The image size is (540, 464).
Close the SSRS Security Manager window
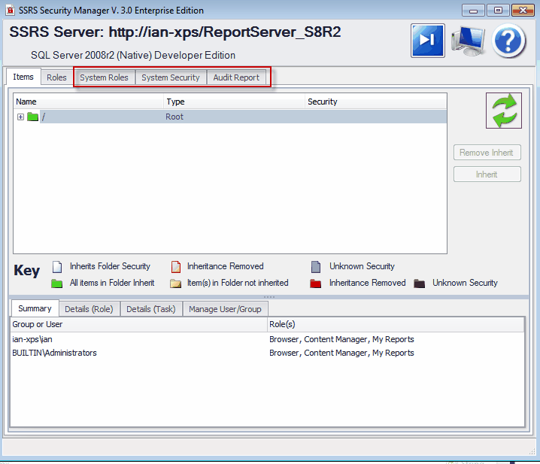pyautogui.click(x=523, y=11)
